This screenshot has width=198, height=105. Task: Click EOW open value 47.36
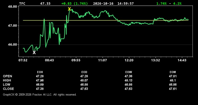(128, 76)
